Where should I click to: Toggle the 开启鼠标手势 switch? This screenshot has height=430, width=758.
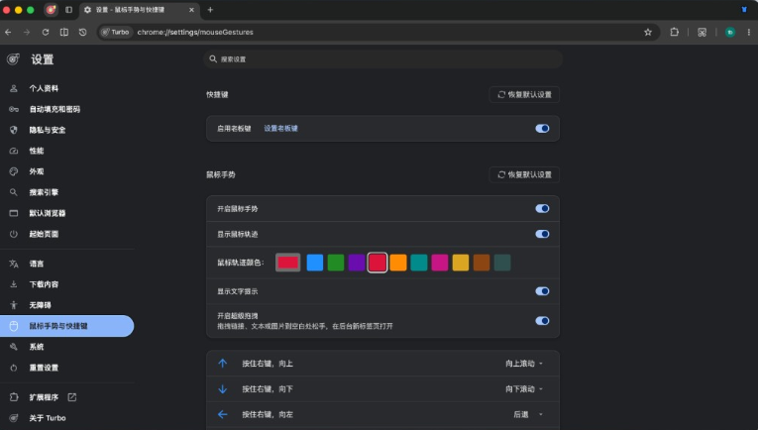tap(542, 209)
